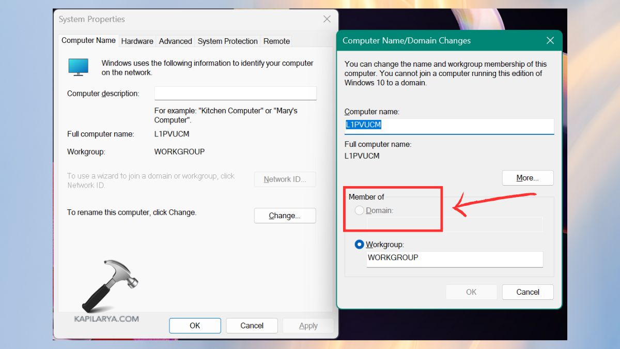The height and width of the screenshot is (349, 620).
Task: Click the computer monitor icon
Action: tap(79, 67)
